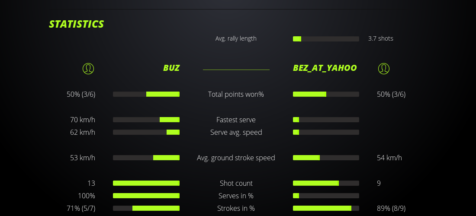Click BEZ_AT_YAHOO's Shot count bar
The width and height of the screenshot is (476, 216).
tap(326, 183)
